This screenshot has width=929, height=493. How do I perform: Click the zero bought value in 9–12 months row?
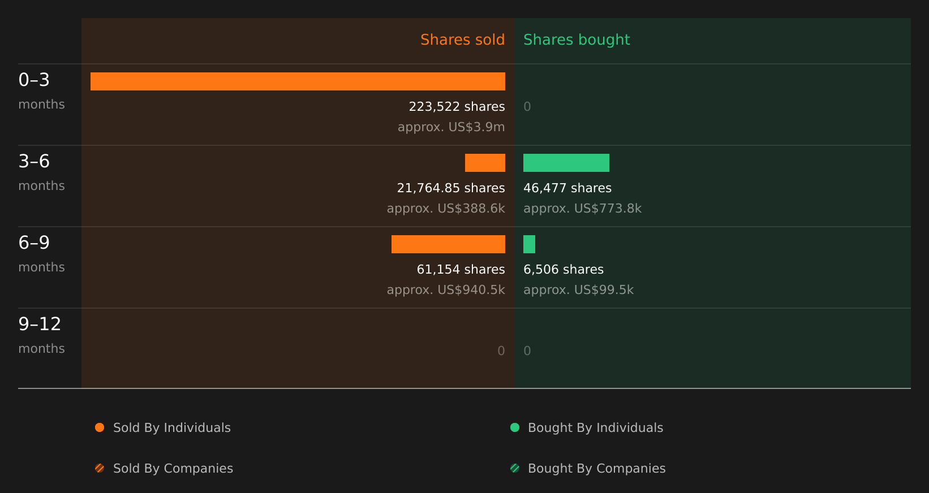click(x=527, y=351)
